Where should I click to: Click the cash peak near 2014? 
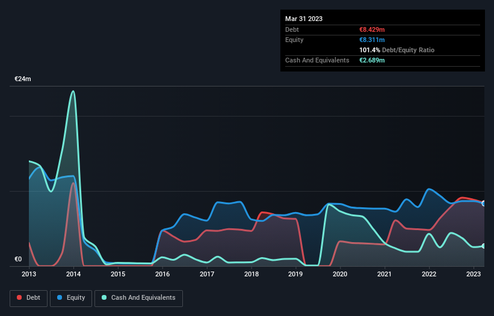point(73,91)
